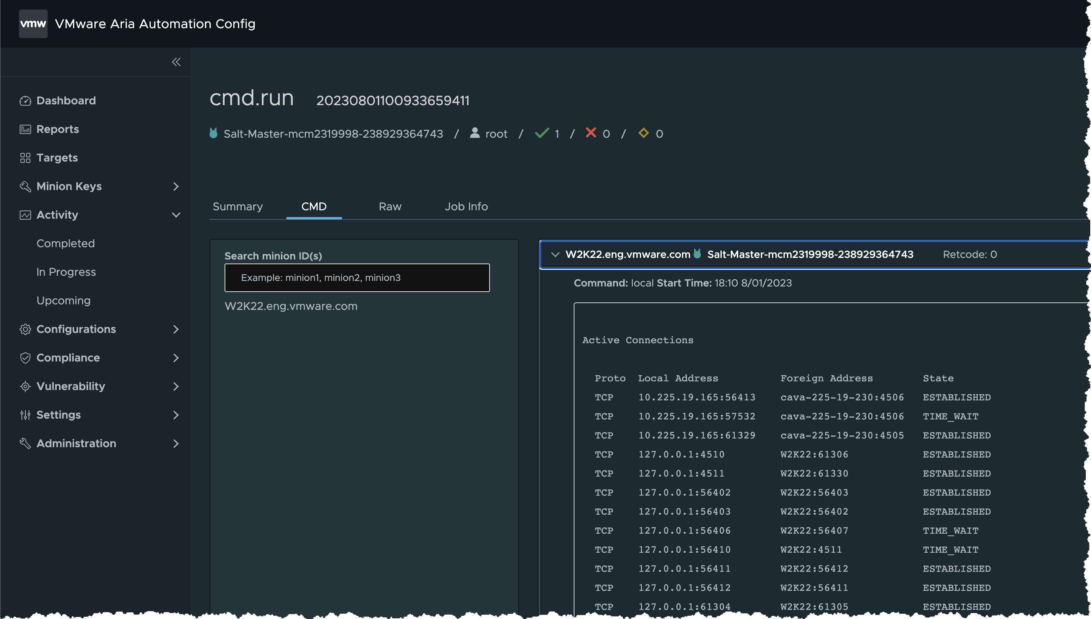Screen dimensions: 1091x619
Task: Click foreign address cava-225-19-230:4505
Action: pos(842,435)
